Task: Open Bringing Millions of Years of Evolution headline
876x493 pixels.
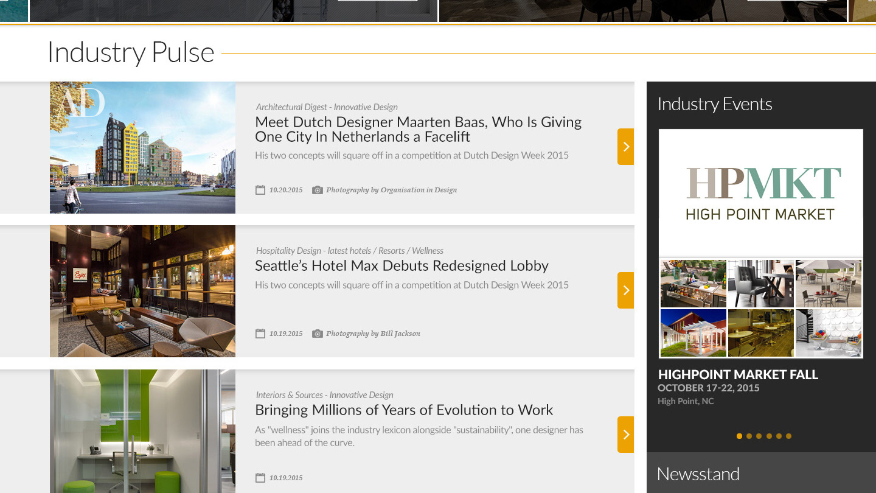Action: (x=404, y=410)
